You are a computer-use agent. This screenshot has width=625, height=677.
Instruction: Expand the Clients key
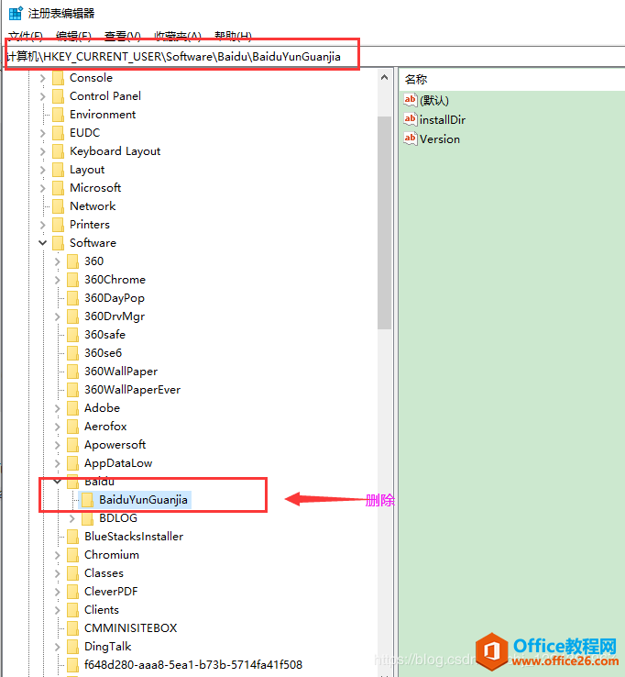[x=58, y=610]
